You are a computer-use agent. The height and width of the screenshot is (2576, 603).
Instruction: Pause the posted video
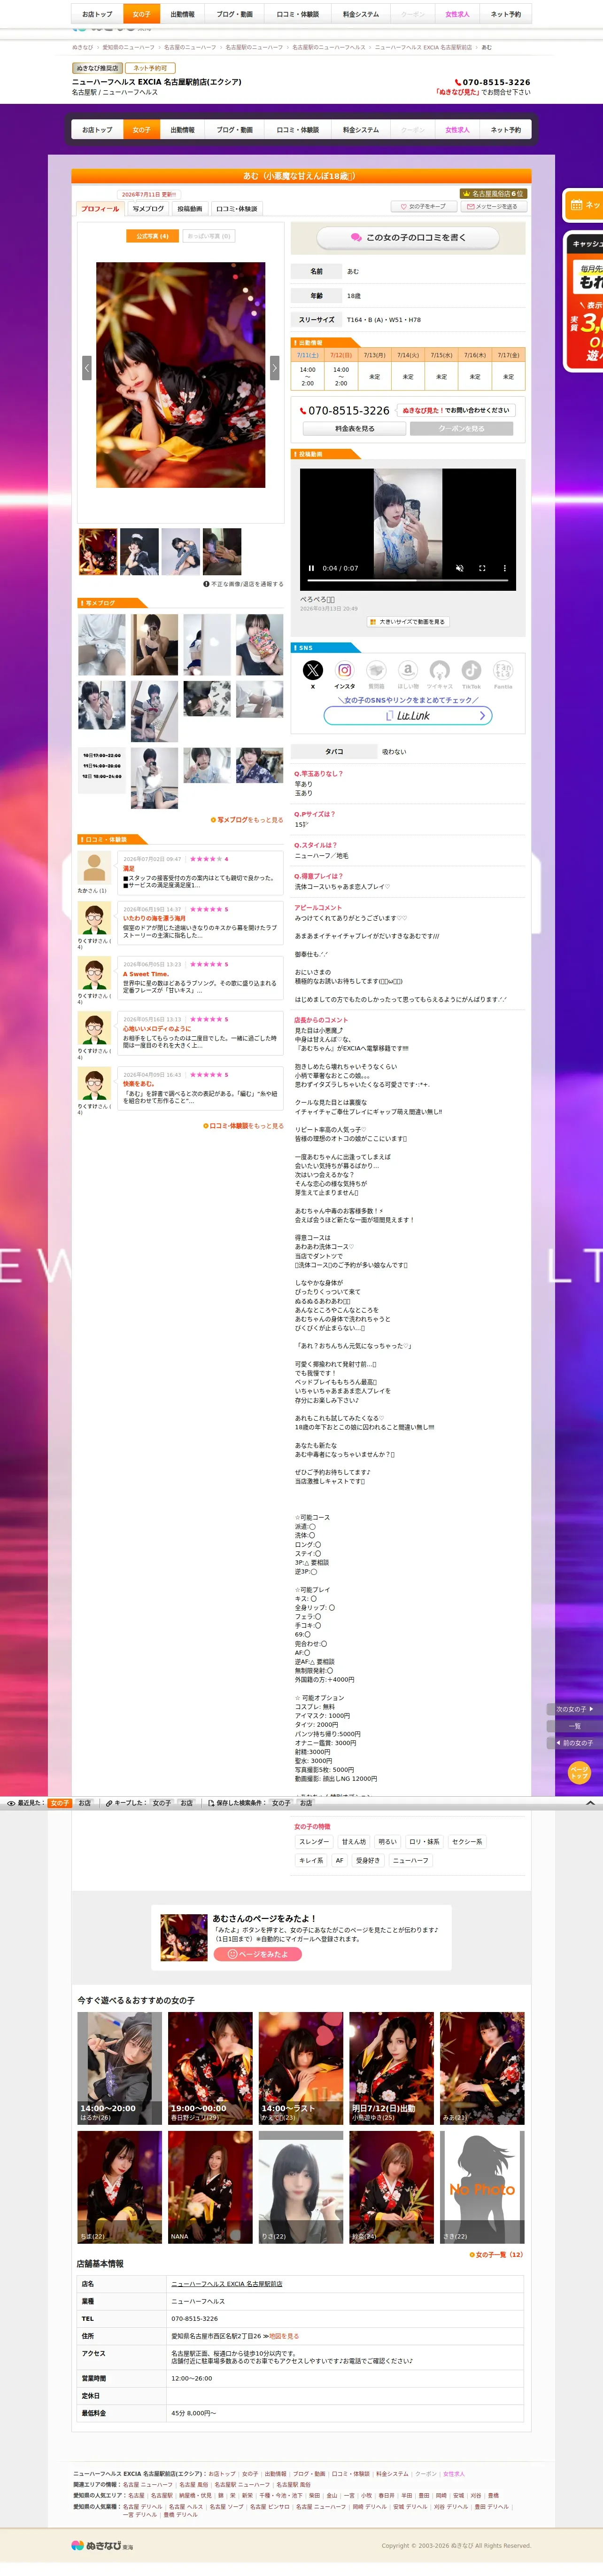coord(311,568)
